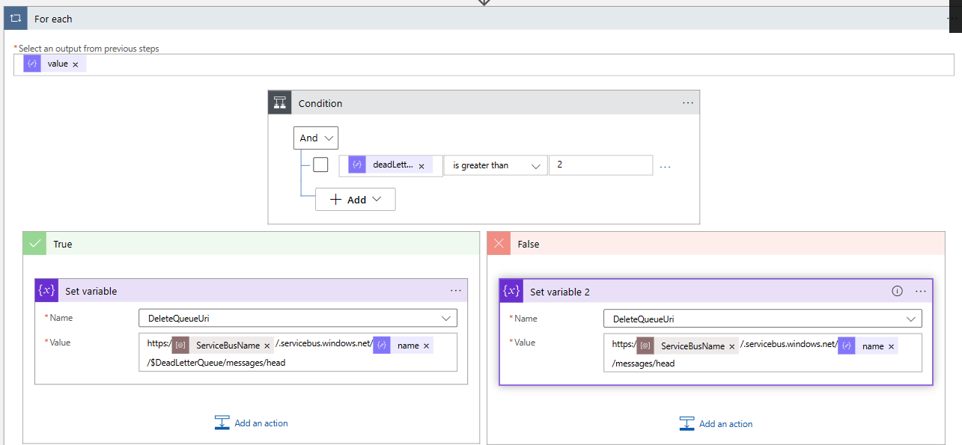
Task: Click the Condition action icon
Action: pos(279,102)
